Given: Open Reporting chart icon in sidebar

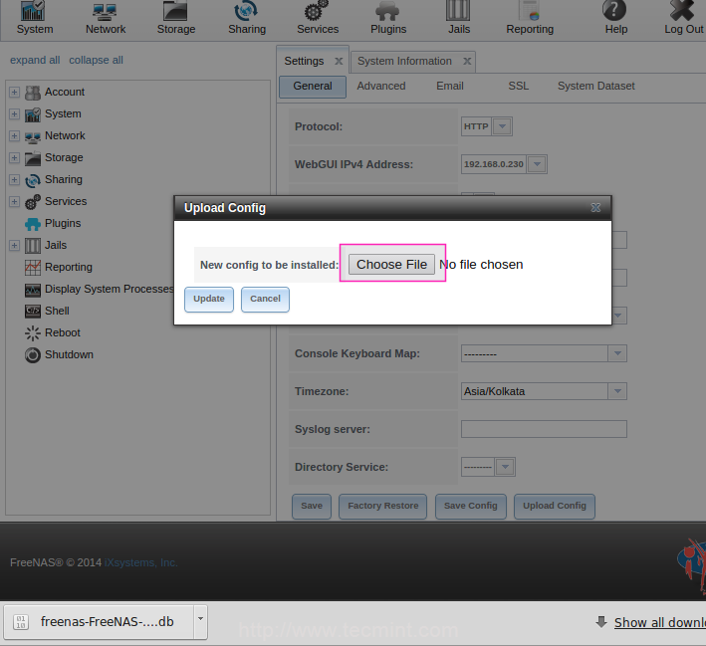Looking at the screenshot, I should [x=33, y=268].
